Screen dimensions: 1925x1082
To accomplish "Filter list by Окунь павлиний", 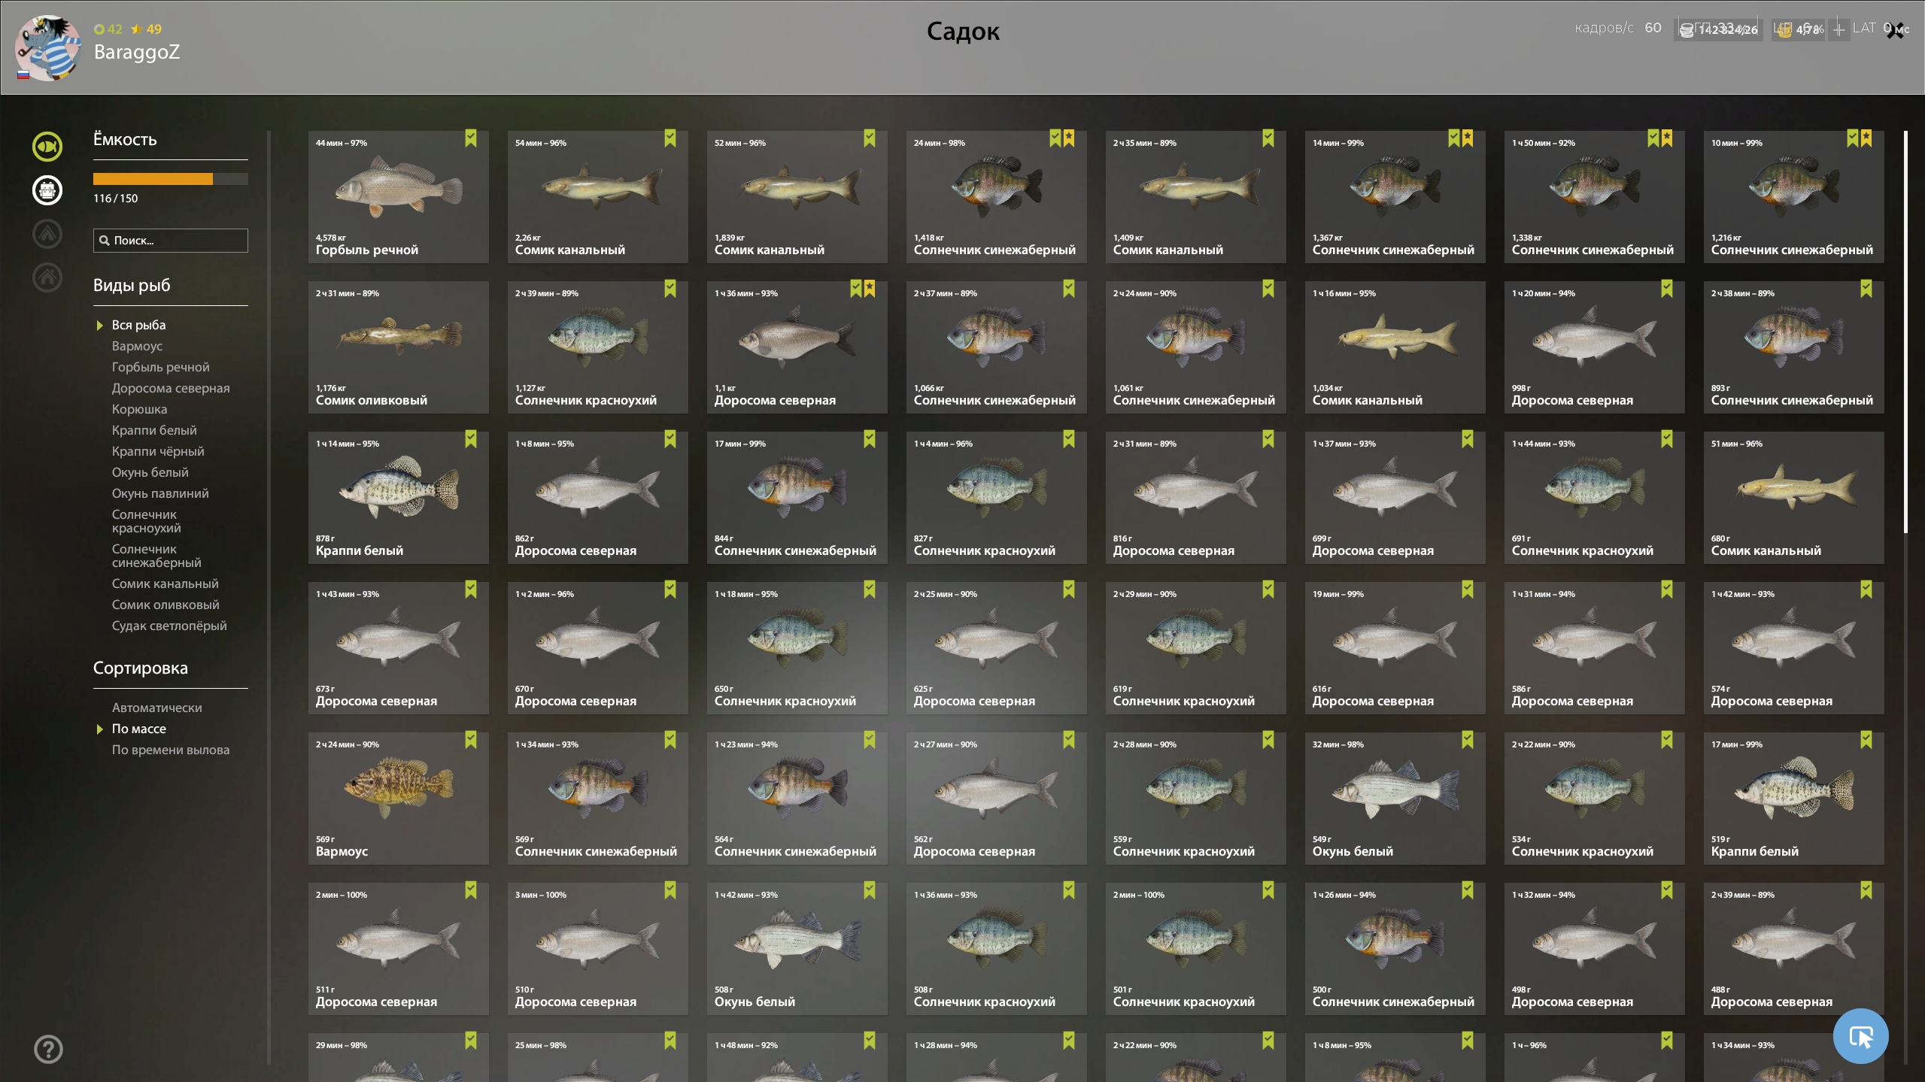I will coord(160,493).
